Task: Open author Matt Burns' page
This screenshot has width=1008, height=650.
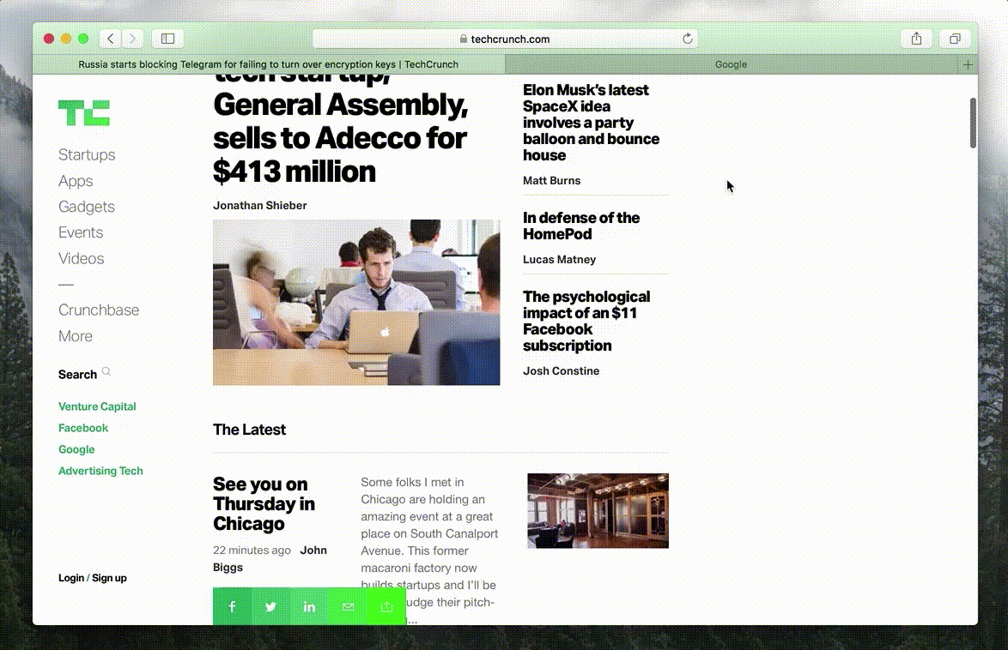Action: point(551,180)
